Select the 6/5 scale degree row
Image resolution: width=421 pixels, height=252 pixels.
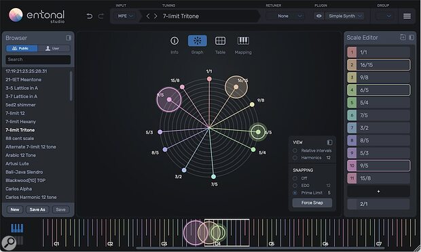(379, 90)
